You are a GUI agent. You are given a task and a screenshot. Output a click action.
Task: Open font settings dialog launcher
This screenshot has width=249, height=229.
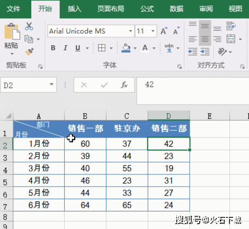tap(180, 67)
